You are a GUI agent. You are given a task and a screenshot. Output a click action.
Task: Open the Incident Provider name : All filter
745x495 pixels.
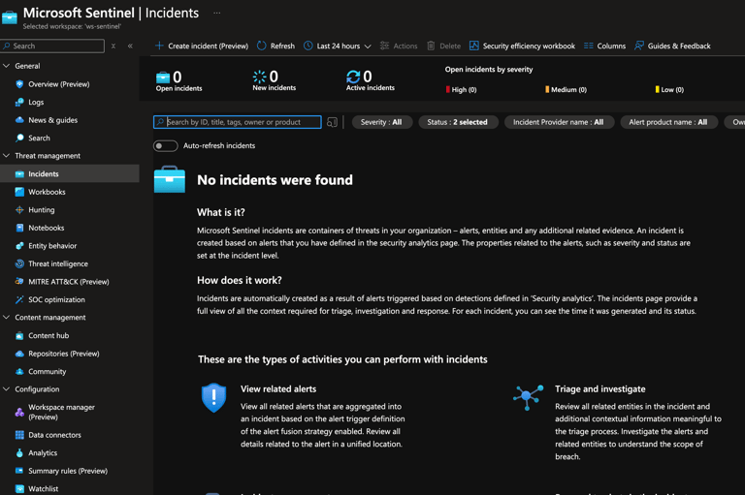click(559, 122)
